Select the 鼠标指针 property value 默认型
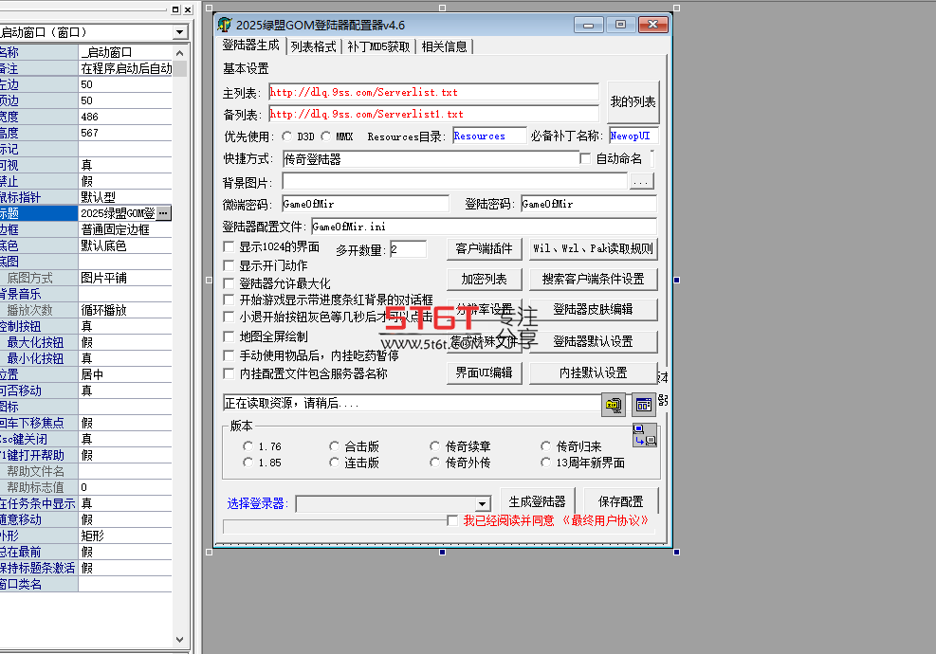Viewport: 936px width, 654px height. click(x=125, y=197)
